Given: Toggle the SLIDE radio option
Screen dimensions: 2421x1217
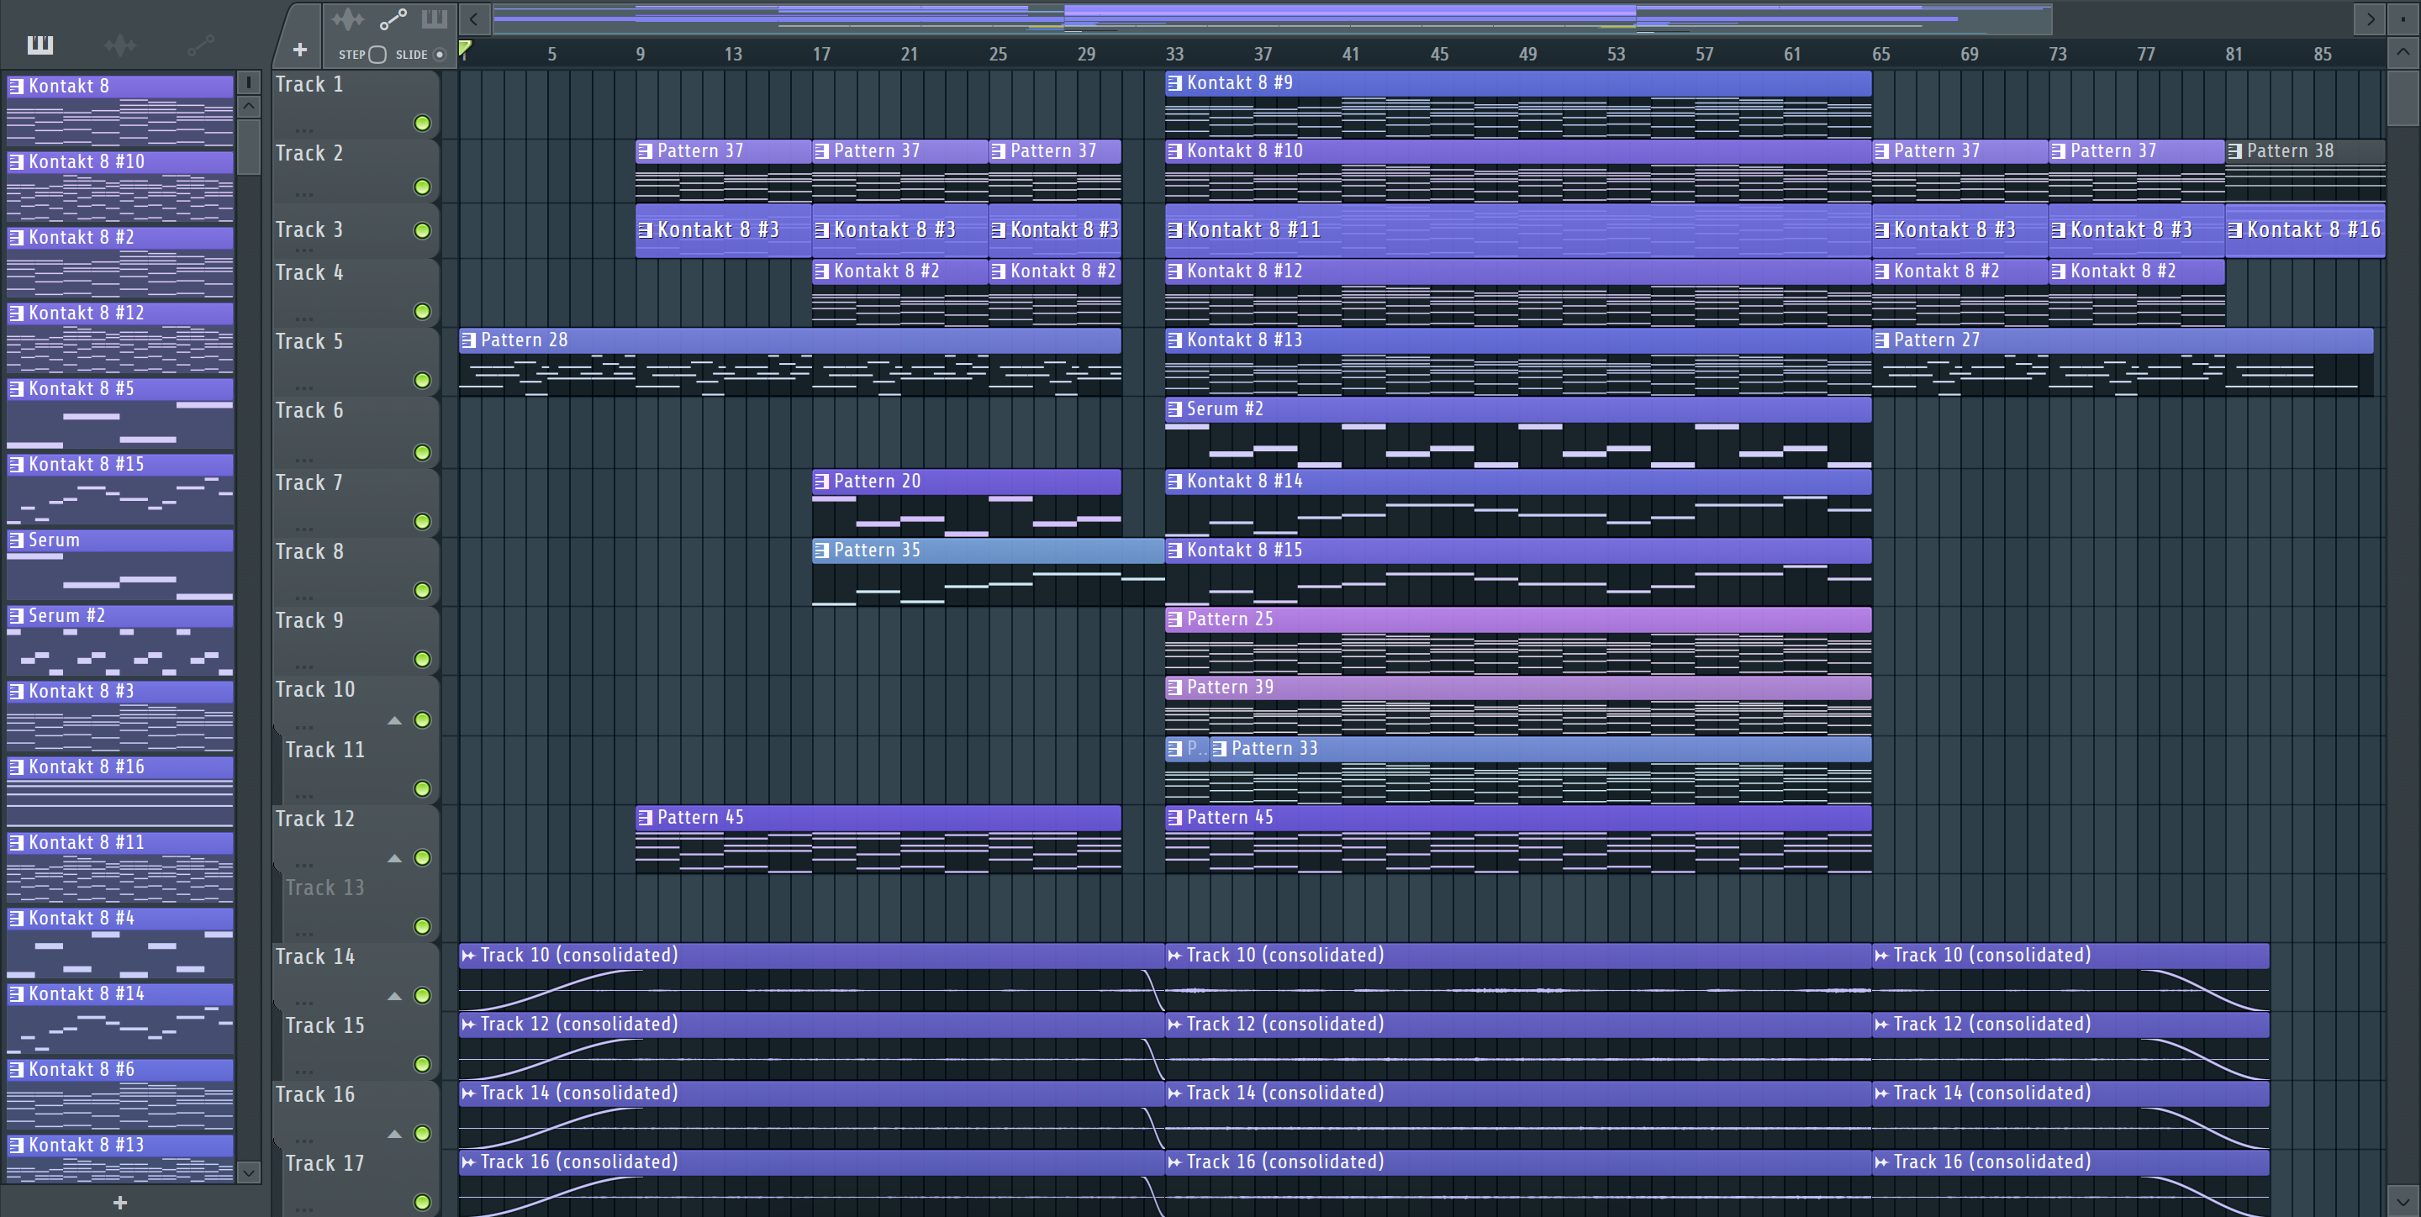Looking at the screenshot, I should 439,55.
